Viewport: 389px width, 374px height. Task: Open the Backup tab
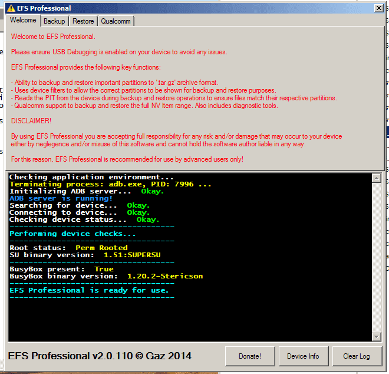[x=54, y=21]
